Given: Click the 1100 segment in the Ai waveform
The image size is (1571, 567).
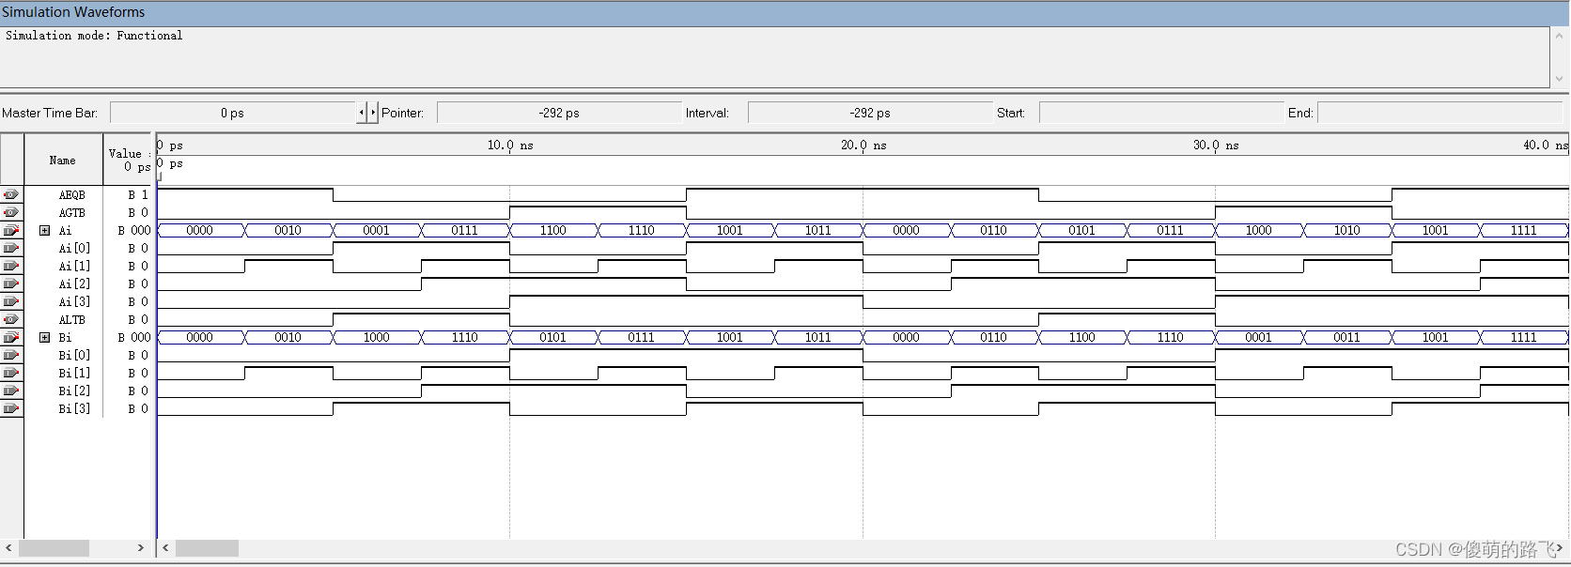Looking at the screenshot, I should coord(553,230).
